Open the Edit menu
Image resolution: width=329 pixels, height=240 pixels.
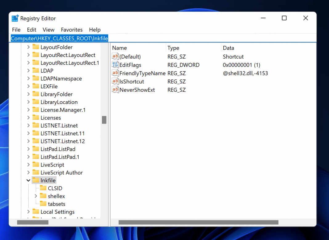(31, 30)
